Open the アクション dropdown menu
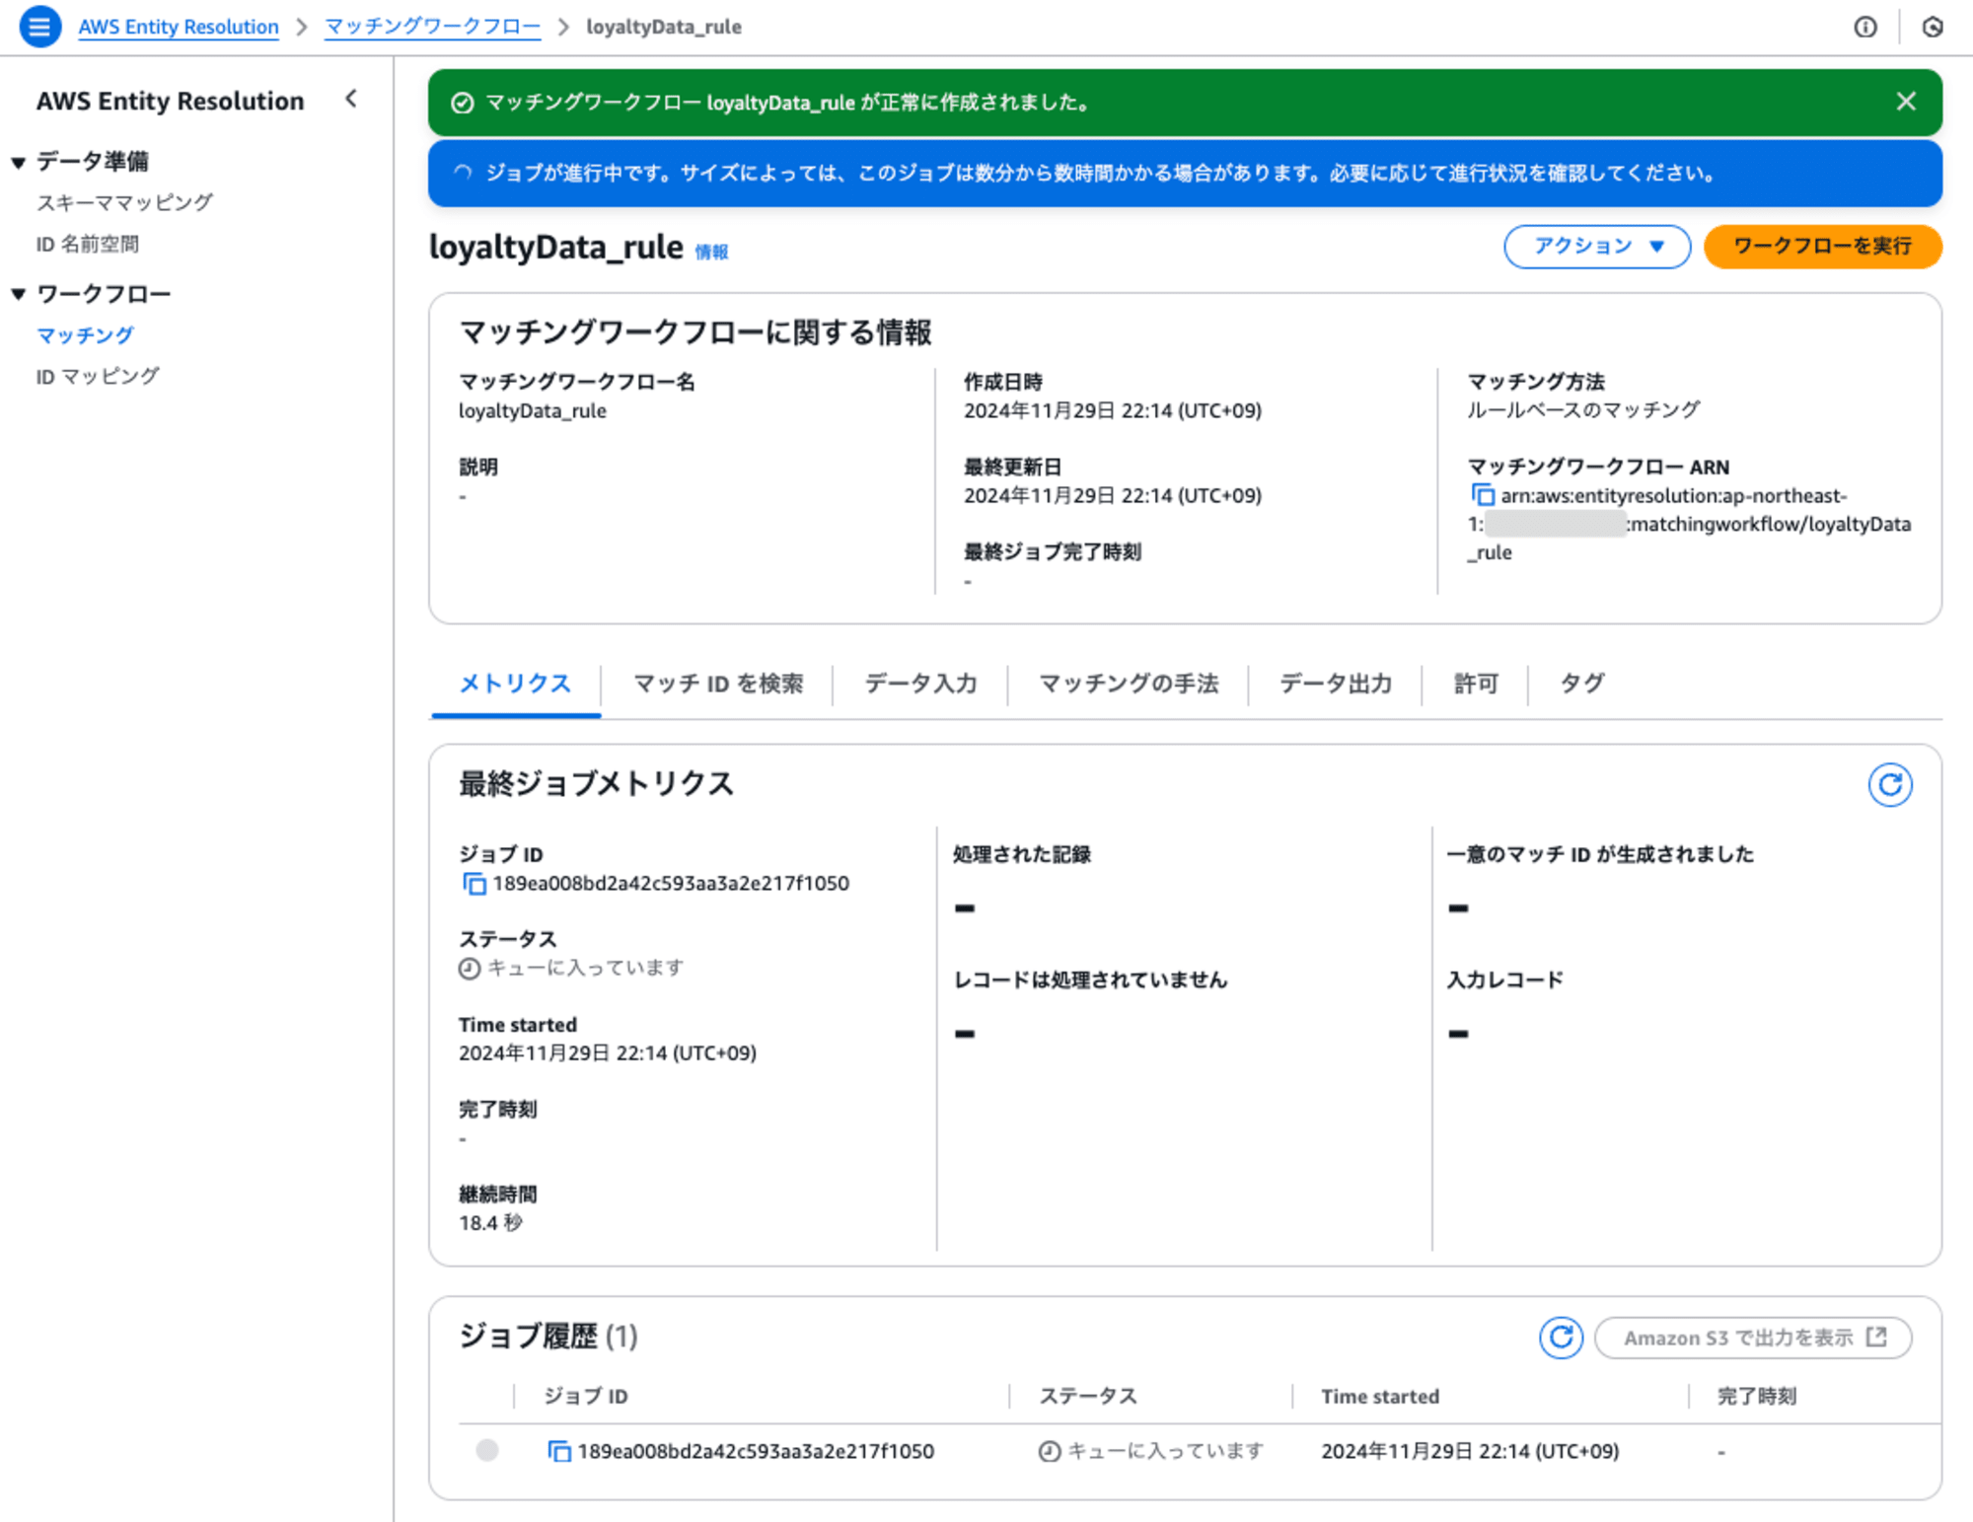 (1596, 246)
